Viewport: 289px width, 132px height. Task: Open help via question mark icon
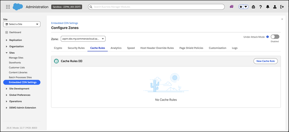click(260, 7)
